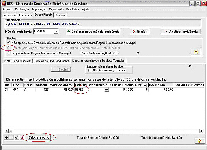Click the 'Número' column header

[42, 85]
